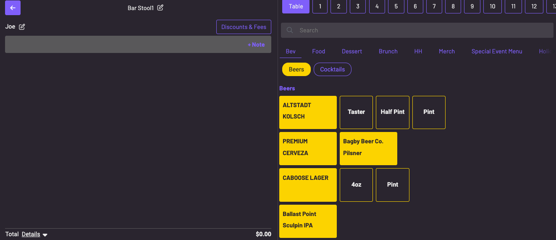Expand the Total Details caret
The width and height of the screenshot is (556, 240).
(45, 235)
